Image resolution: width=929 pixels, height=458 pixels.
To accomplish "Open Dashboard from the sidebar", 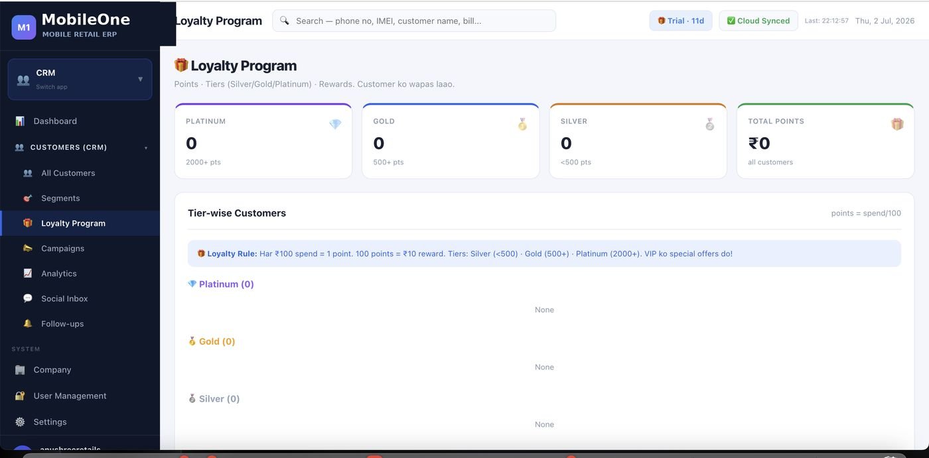I will coord(80,121).
